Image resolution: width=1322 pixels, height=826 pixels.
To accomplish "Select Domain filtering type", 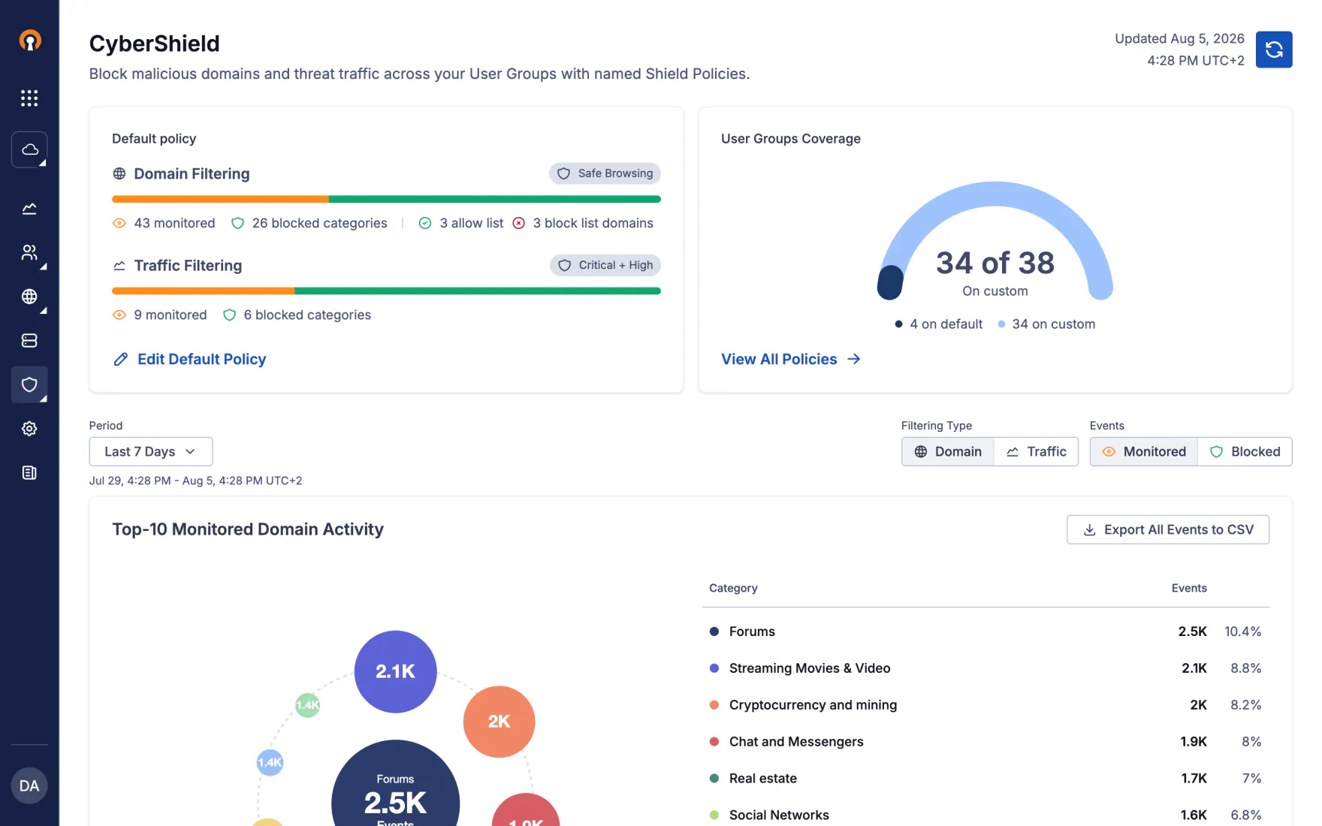I will tap(948, 451).
